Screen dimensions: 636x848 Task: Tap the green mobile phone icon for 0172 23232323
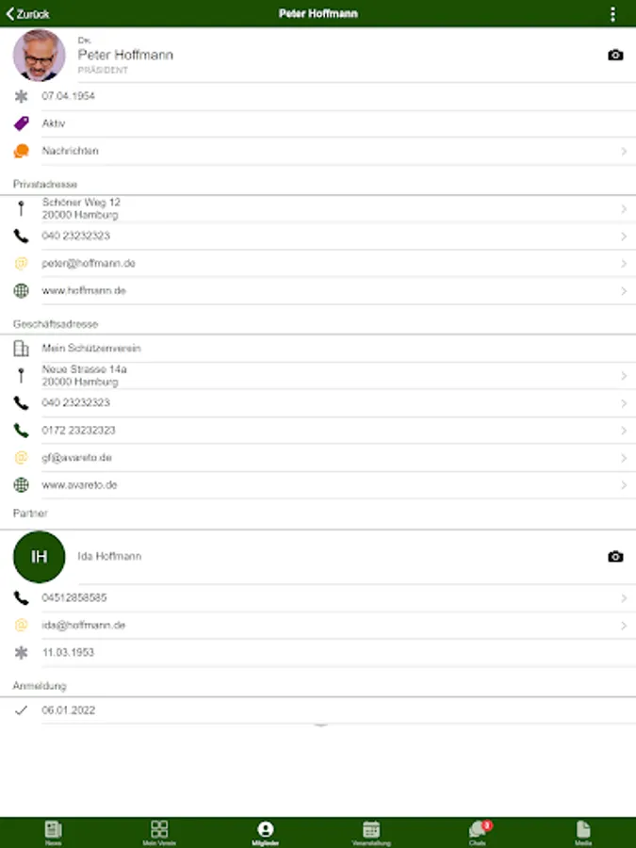[x=21, y=431]
